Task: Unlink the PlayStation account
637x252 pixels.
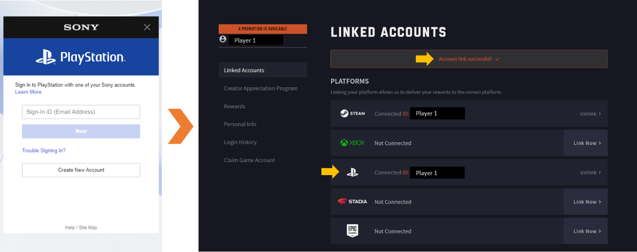Action: click(x=590, y=173)
